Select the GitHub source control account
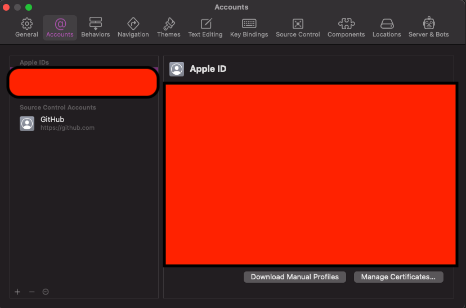The width and height of the screenshot is (466, 308). pyautogui.click(x=84, y=124)
